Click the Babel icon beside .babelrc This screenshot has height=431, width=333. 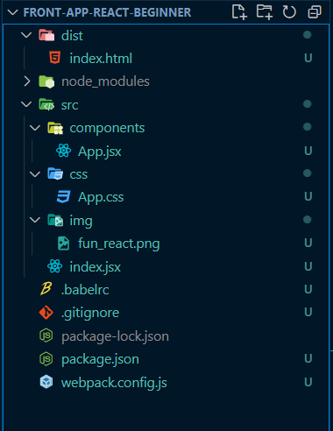[46, 289]
